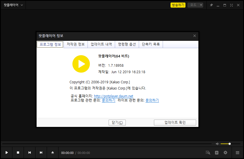The width and height of the screenshot is (244, 159).
Task: Open preferences with the gear icon
Action: (x=225, y=153)
